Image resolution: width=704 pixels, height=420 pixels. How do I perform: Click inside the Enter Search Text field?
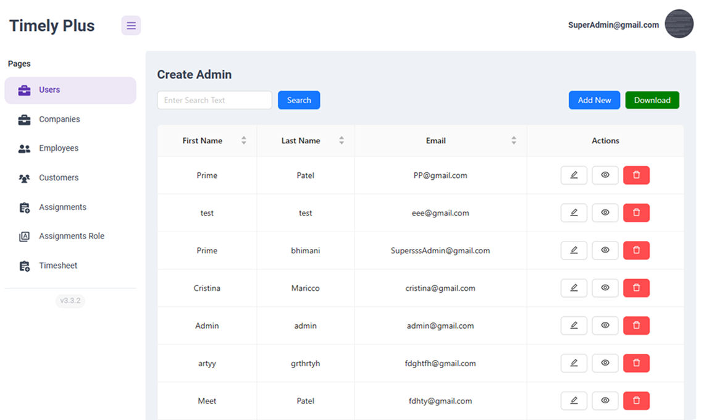(214, 99)
